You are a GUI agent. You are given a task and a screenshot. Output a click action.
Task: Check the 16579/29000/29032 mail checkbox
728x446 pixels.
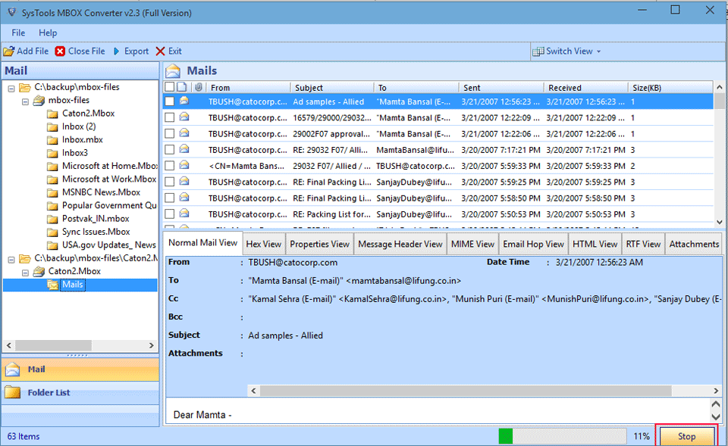[169, 117]
